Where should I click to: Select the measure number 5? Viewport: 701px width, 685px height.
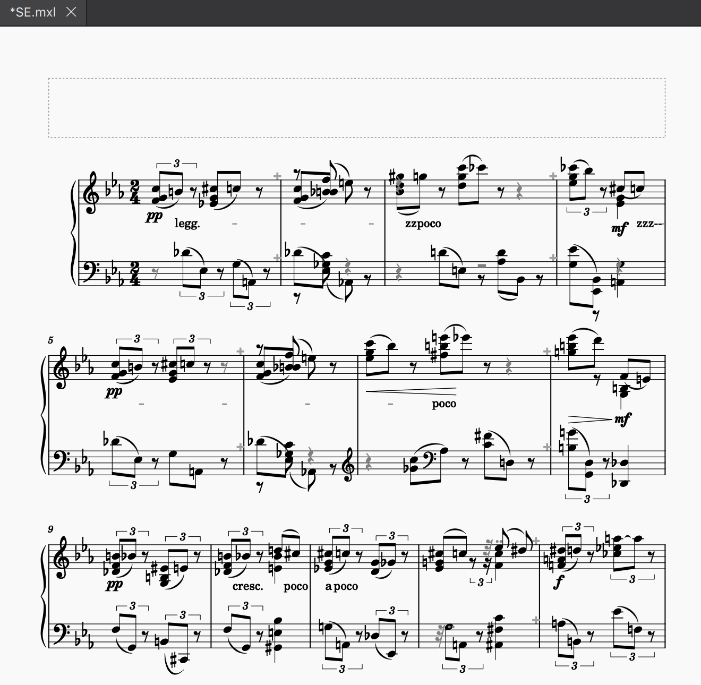click(50, 340)
